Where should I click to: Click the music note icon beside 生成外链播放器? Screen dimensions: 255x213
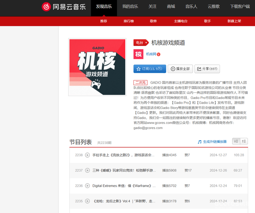pos(200,142)
